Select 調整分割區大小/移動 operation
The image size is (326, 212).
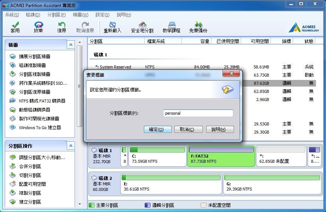pyautogui.click(x=42, y=158)
